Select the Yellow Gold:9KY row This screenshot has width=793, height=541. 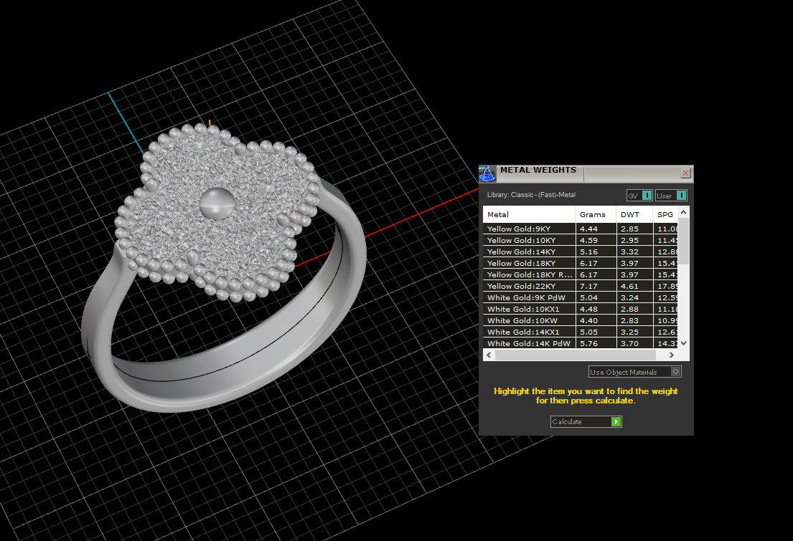580,229
